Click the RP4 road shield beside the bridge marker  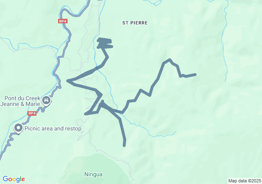click(32, 113)
